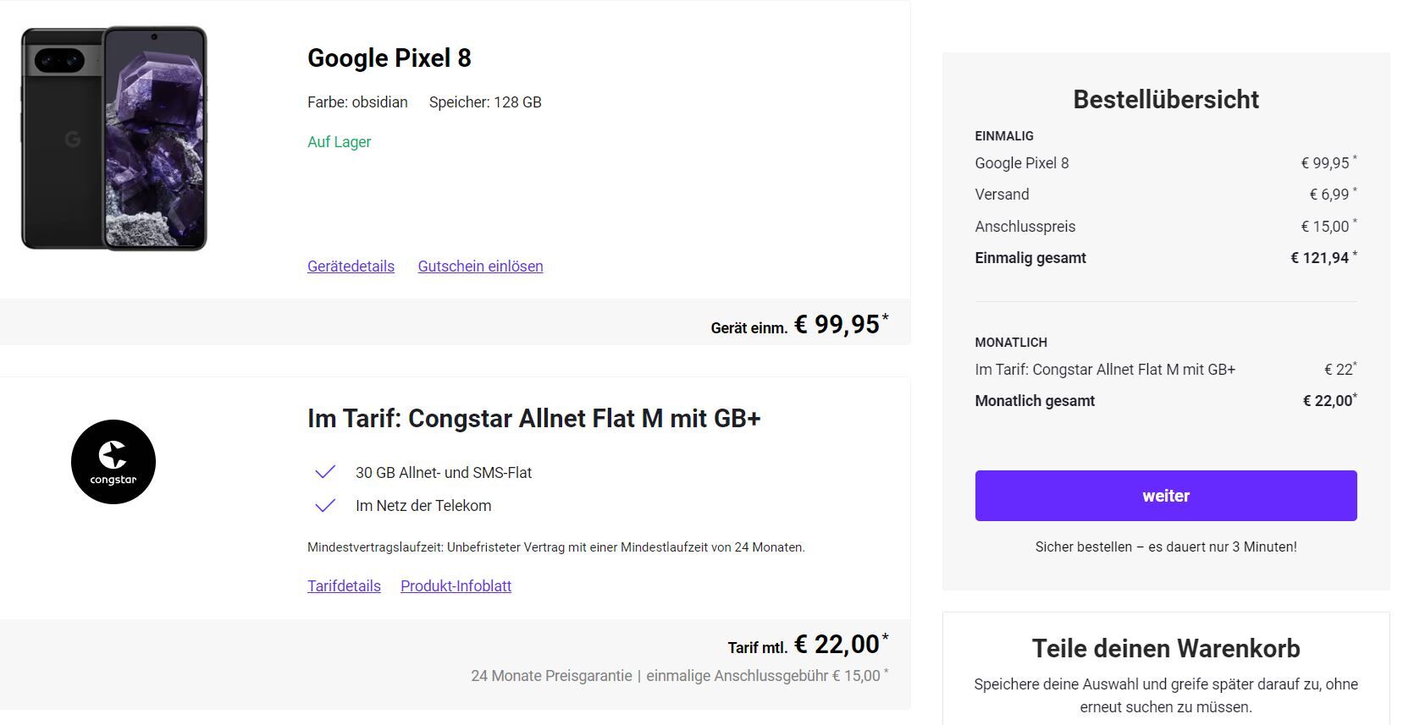Open the Produkt-Infoblatt link
Screen dimensions: 1403x725
(x=456, y=586)
